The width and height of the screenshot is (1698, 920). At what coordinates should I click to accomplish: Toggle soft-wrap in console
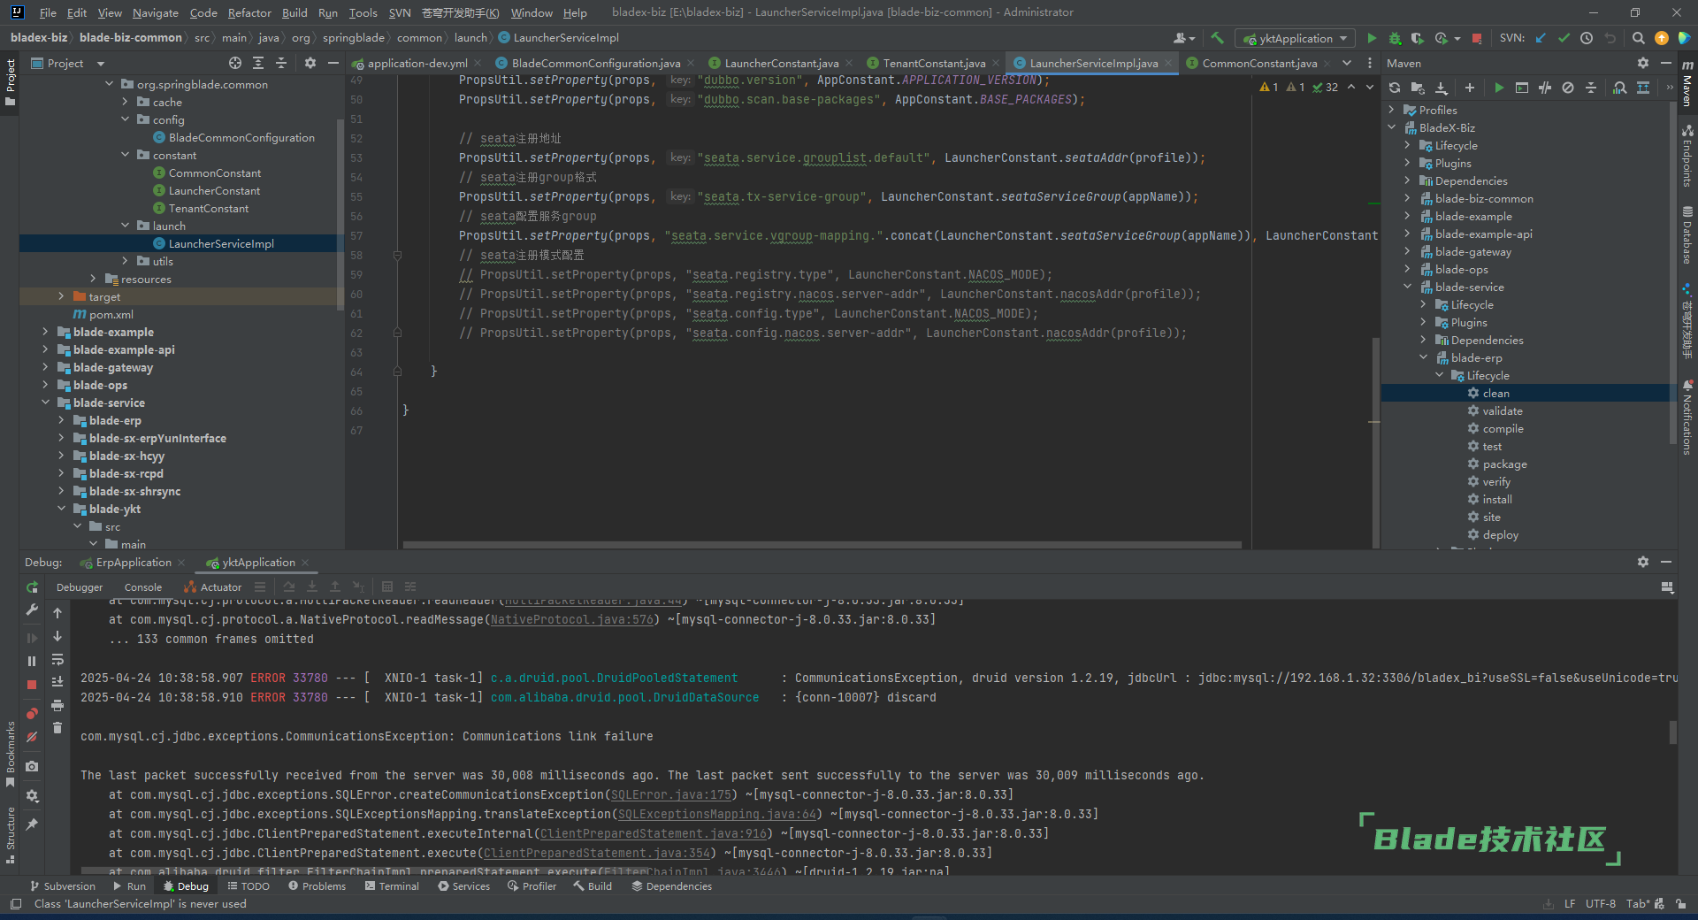point(57,659)
